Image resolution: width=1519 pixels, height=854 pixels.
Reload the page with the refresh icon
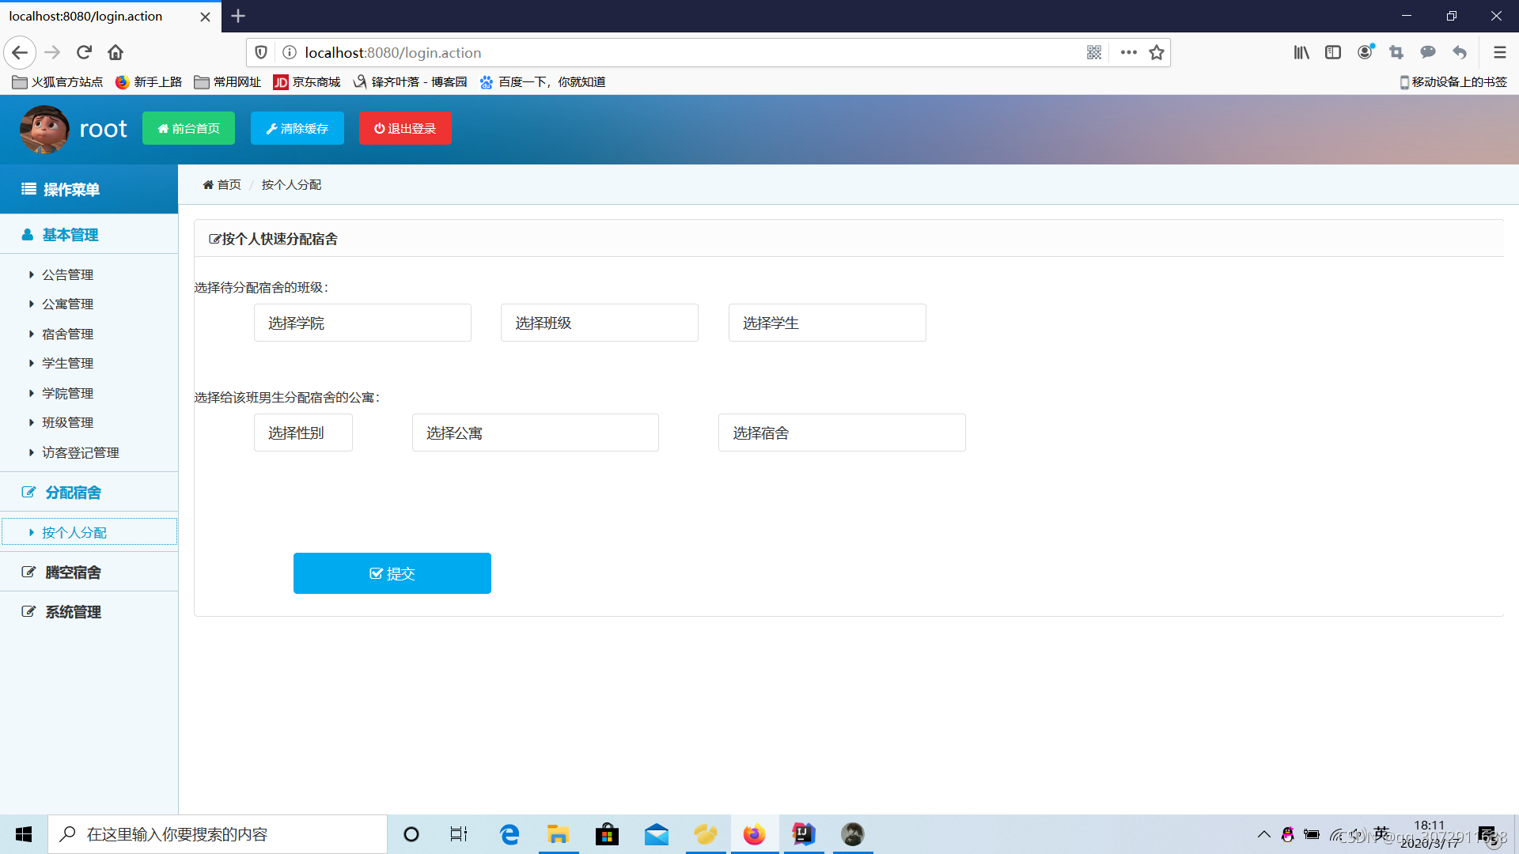point(84,53)
